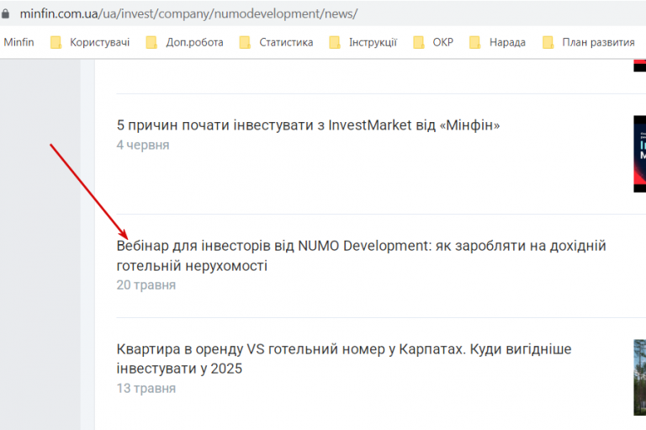Open the NUMO Development webinar article
This screenshot has height=430, width=646.
[x=362, y=256]
